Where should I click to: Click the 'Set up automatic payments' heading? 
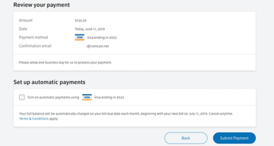pos(49,82)
